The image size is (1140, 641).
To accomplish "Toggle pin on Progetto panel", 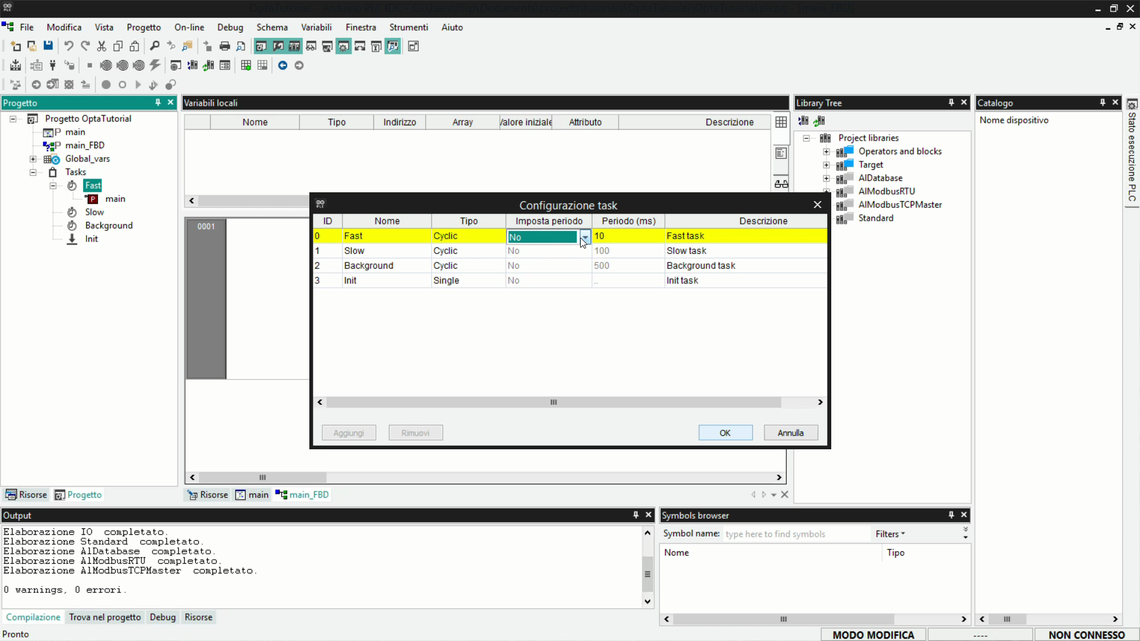I will [x=158, y=103].
